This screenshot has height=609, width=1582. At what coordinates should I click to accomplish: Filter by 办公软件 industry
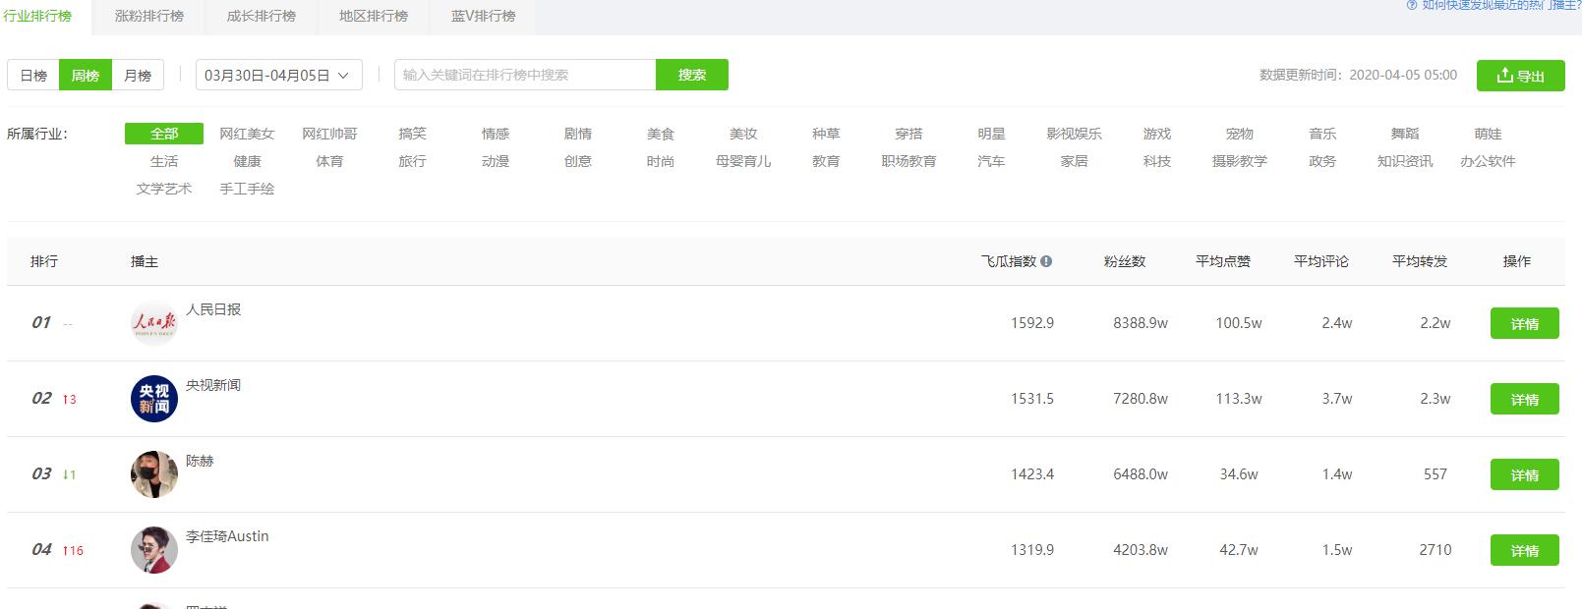coord(1488,161)
